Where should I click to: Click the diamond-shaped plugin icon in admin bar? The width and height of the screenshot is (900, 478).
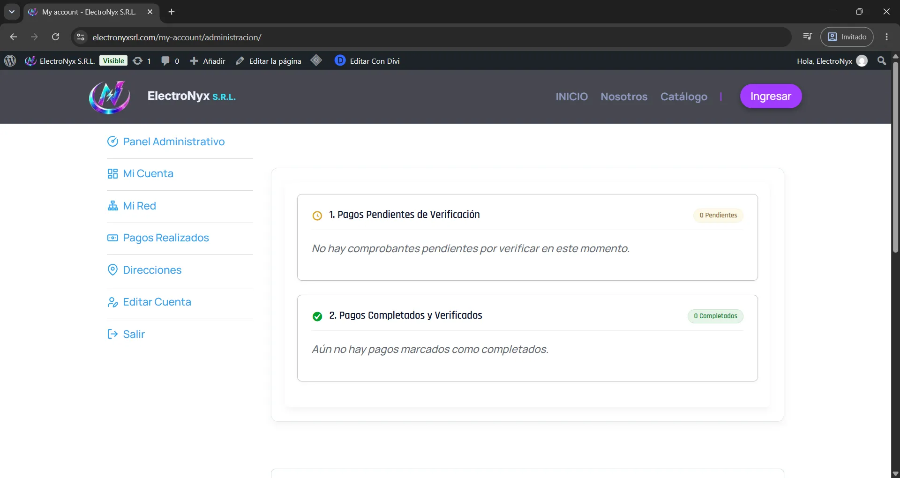[x=316, y=60]
